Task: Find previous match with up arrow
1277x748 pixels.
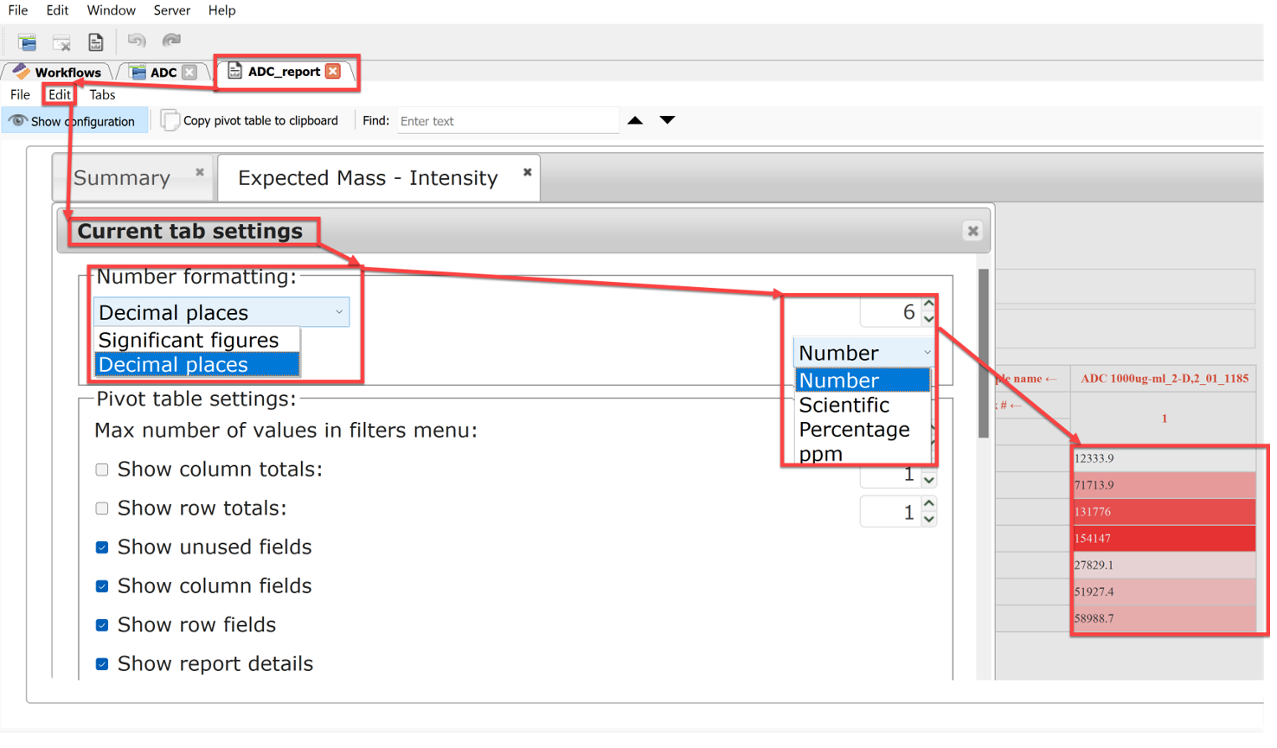Action: pos(635,120)
